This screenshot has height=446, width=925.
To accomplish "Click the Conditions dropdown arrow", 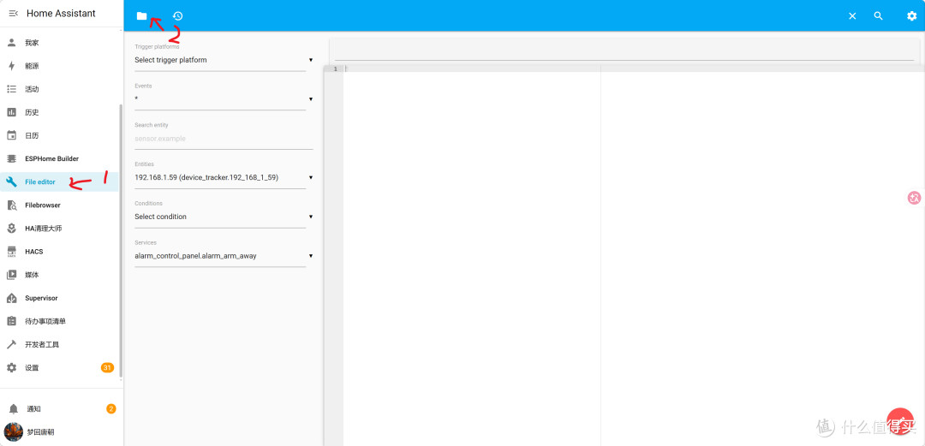I will coord(310,217).
